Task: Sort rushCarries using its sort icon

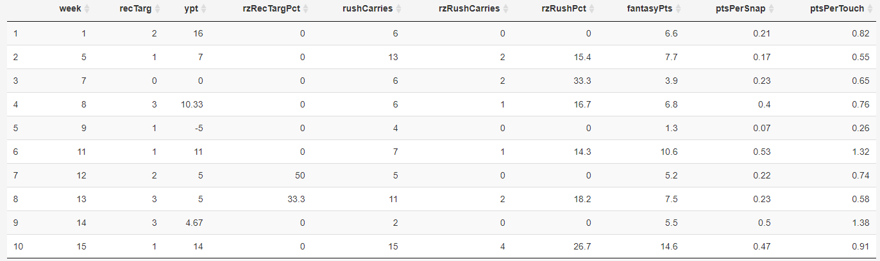Action: click(399, 10)
